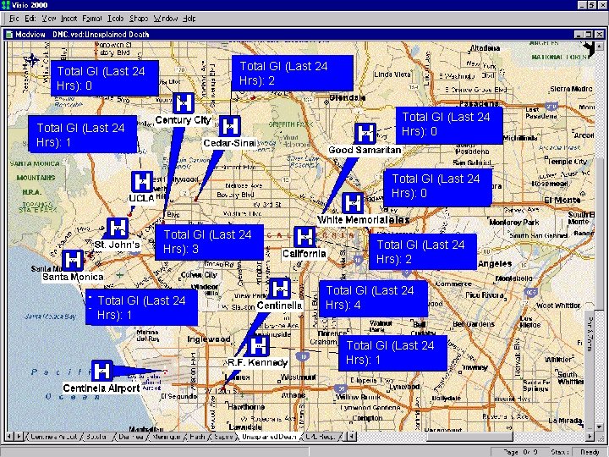Click the Visio 2000 application icon
Viewport: 609px width, 457px height.
5,5
